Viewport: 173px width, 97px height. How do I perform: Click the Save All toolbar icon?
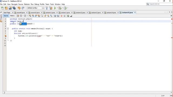(14, 8)
